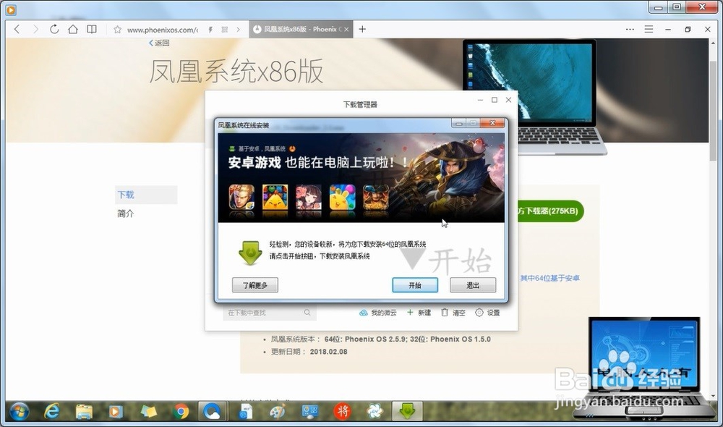
Task: Click the 更新日期 2018.02.08 text line
Action: point(309,352)
